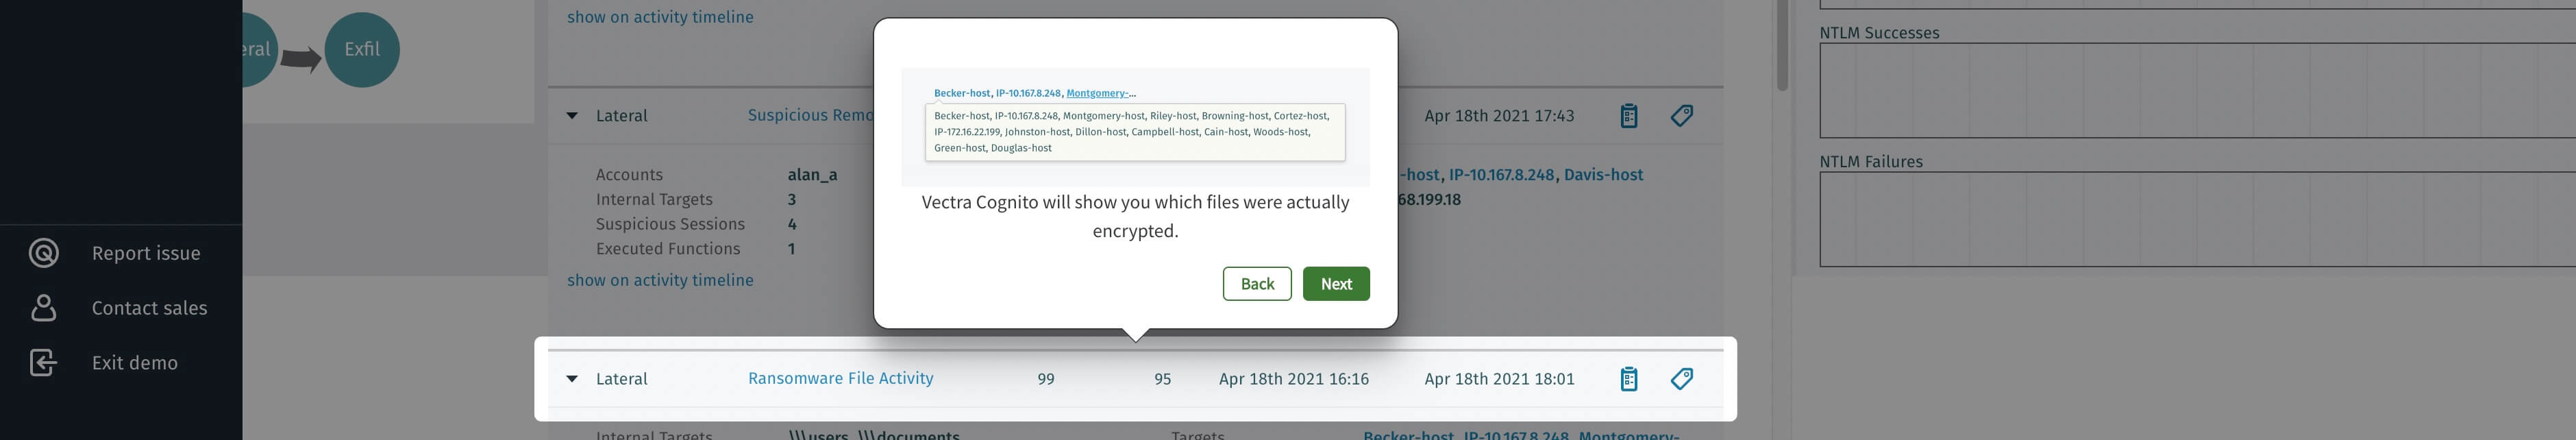The width and height of the screenshot is (2576, 440).
Task: Open Suspicious Remote detection link
Action: click(811, 115)
